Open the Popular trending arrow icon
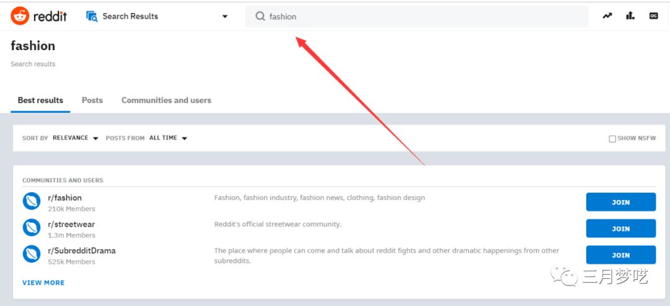670x306 pixels. [x=607, y=16]
